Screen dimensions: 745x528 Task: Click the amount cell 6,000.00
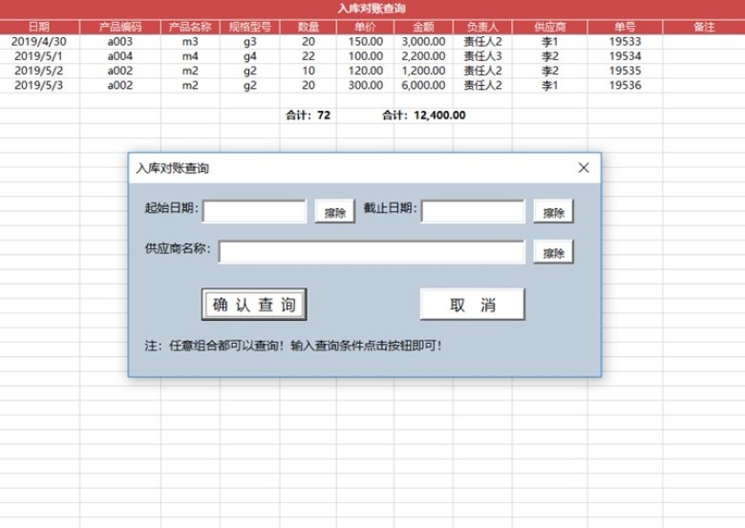[x=423, y=86]
